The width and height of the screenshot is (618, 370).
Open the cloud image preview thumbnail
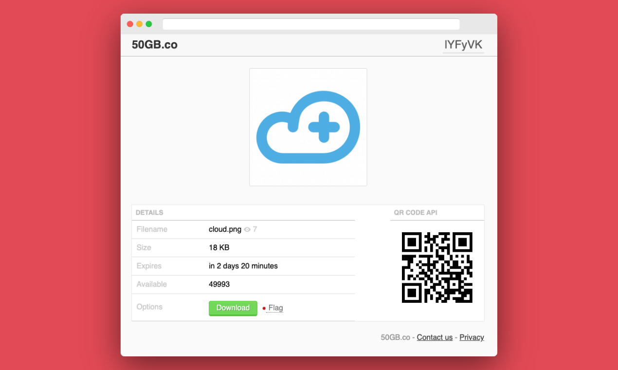point(308,127)
